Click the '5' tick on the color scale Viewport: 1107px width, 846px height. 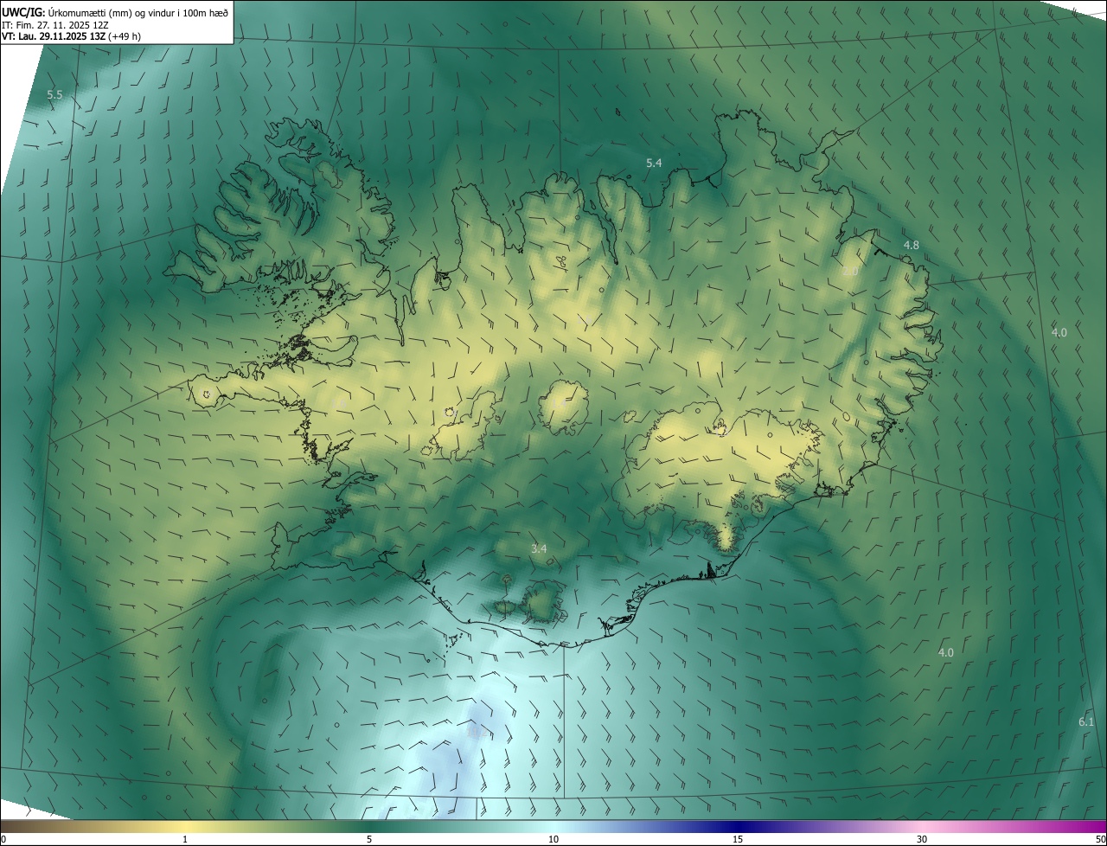pos(369,839)
